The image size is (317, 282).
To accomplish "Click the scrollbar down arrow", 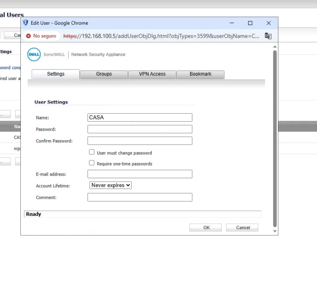I will click(275, 231).
